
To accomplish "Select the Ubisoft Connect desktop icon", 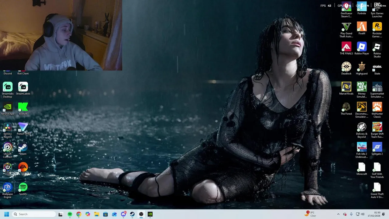I will coord(8,150).
